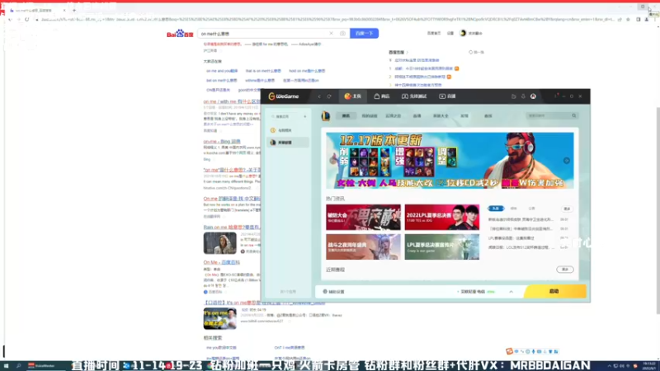Screen dimensions: 660x371
Task: Click the Baidu account avatar
Action: [x=463, y=33]
